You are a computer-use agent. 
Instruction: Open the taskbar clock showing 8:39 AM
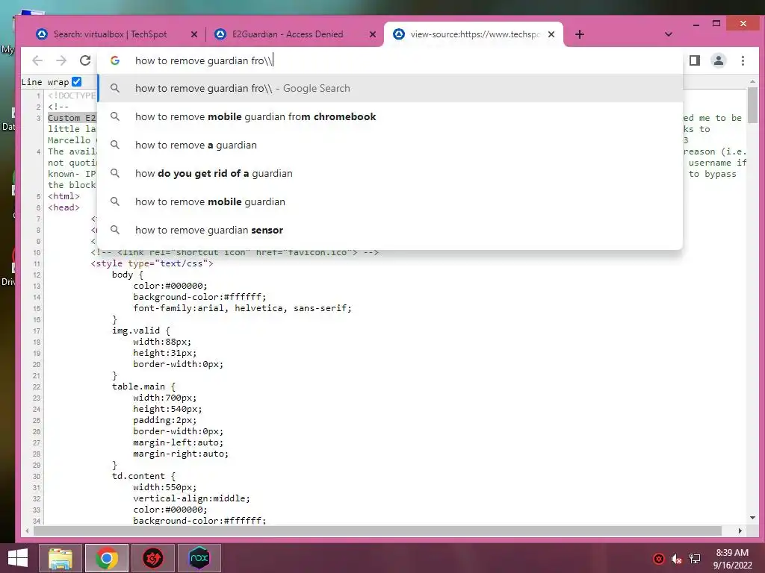[x=732, y=558]
